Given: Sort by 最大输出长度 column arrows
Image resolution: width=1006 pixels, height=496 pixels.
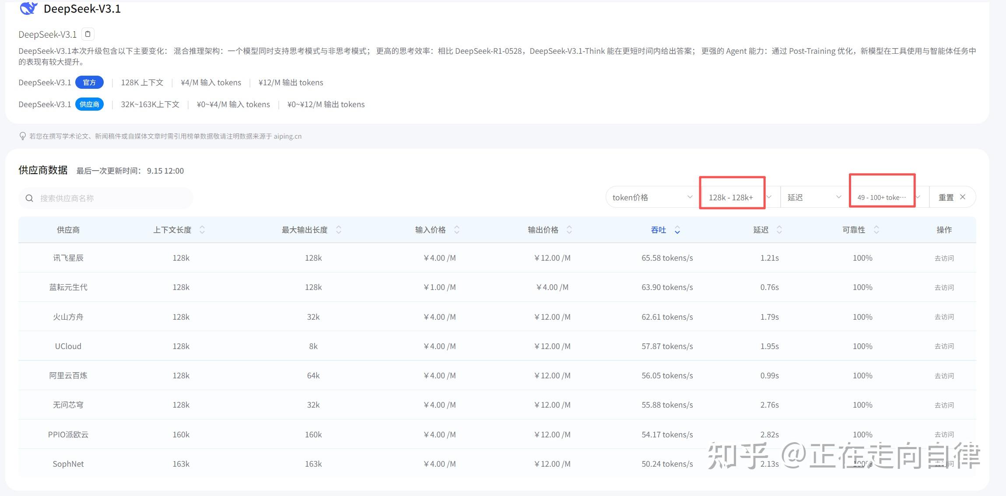Looking at the screenshot, I should click(x=339, y=230).
